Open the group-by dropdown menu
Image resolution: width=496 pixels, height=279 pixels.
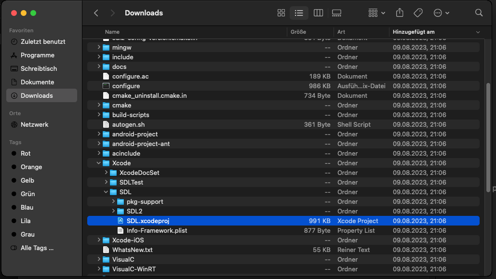coord(376,13)
